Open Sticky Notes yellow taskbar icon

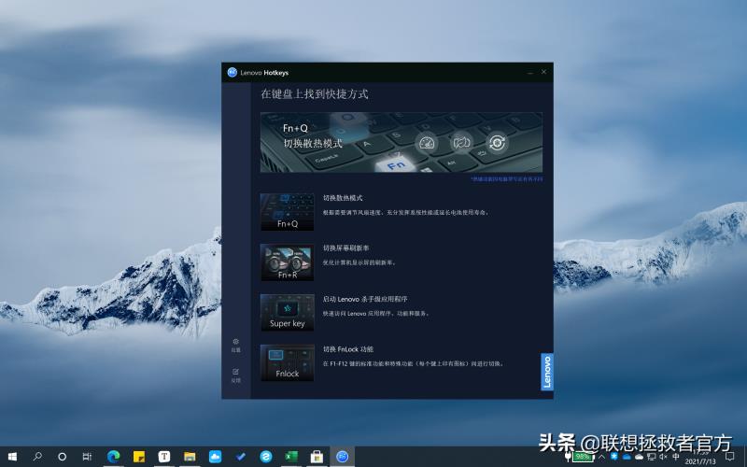point(138,457)
